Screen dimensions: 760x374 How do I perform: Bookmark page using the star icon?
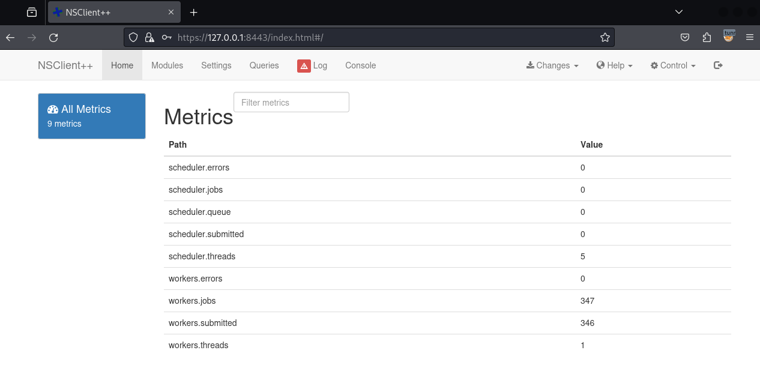605,38
